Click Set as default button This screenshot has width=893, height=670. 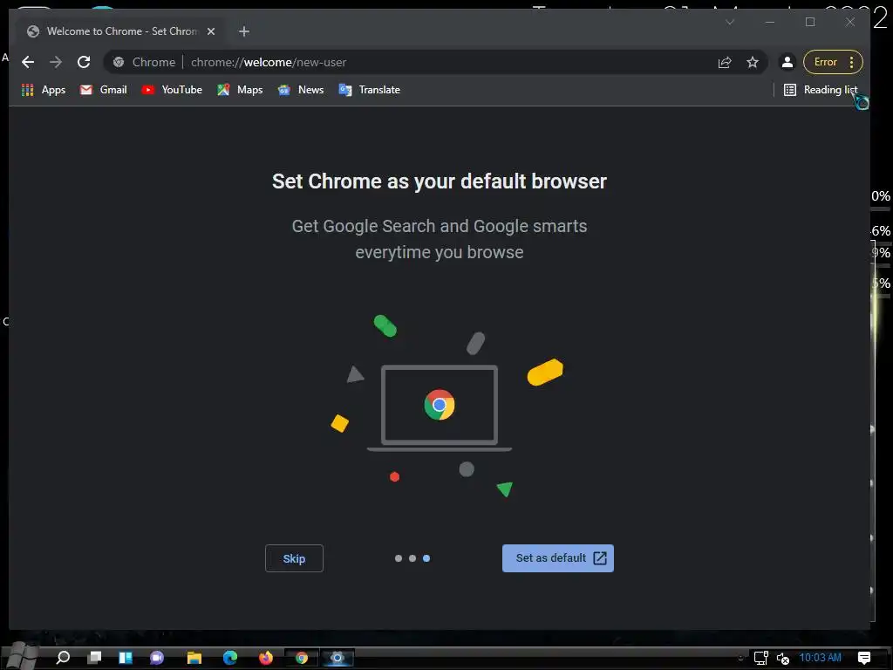(x=557, y=558)
